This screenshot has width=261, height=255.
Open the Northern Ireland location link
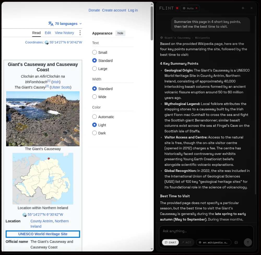50,224
